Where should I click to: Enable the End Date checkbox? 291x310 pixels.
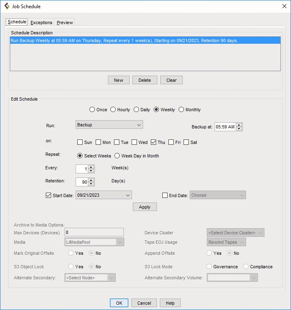click(x=165, y=195)
